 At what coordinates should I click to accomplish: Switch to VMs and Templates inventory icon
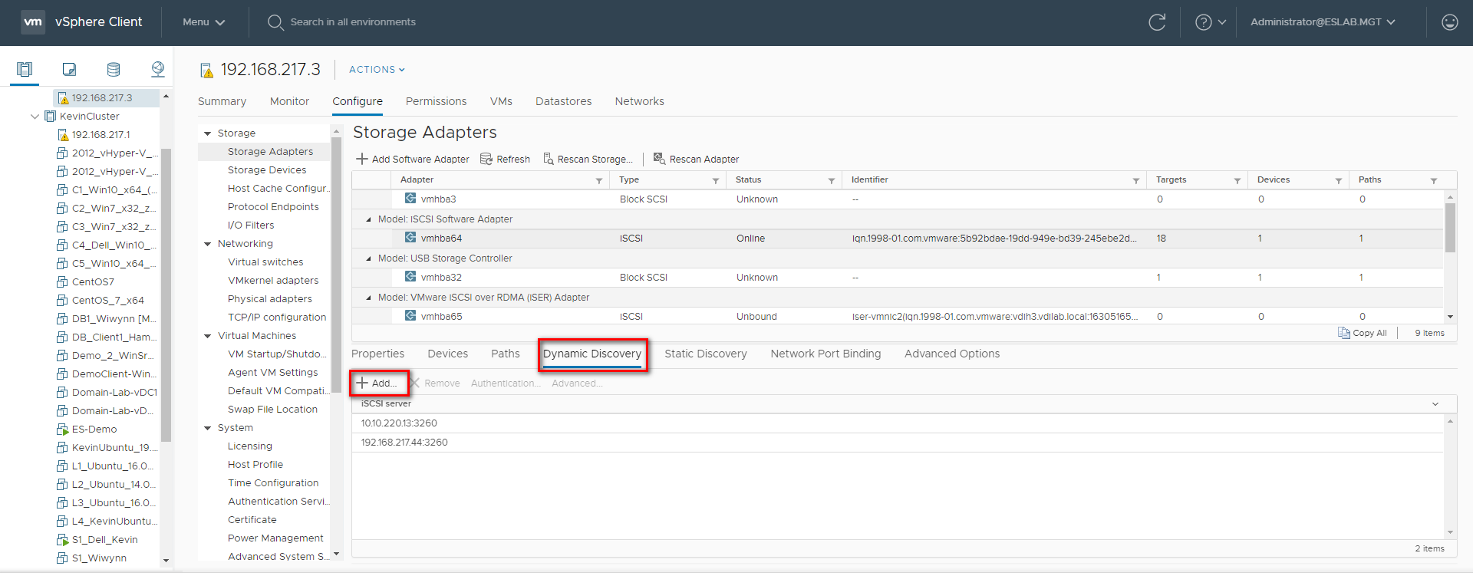pos(69,70)
